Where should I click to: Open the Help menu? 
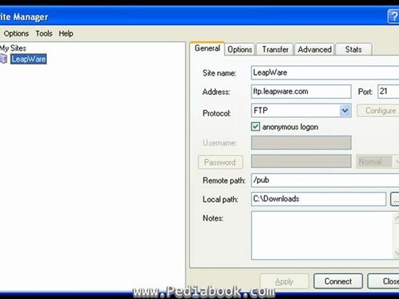[66, 33]
